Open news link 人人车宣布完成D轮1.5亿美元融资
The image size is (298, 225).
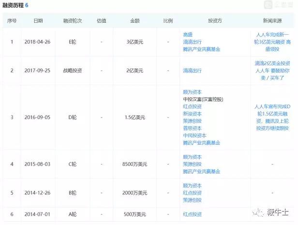click(272, 117)
